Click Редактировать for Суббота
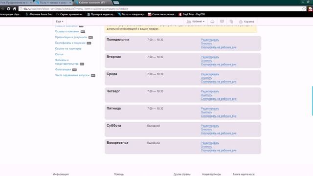Screen dimensions: 313x176 click(x=210, y=126)
